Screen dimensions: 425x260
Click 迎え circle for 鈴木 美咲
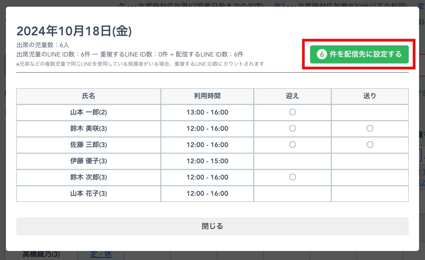coord(292,128)
